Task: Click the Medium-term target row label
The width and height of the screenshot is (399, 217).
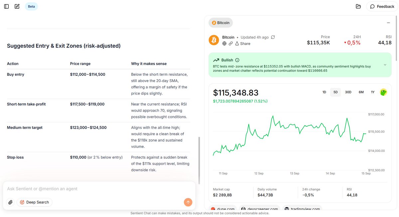Action: click(25, 128)
